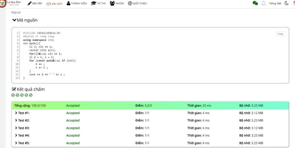The width and height of the screenshot is (295, 148).
Task: Click the Nộp lại resubmit link
Action: tap(16, 12)
